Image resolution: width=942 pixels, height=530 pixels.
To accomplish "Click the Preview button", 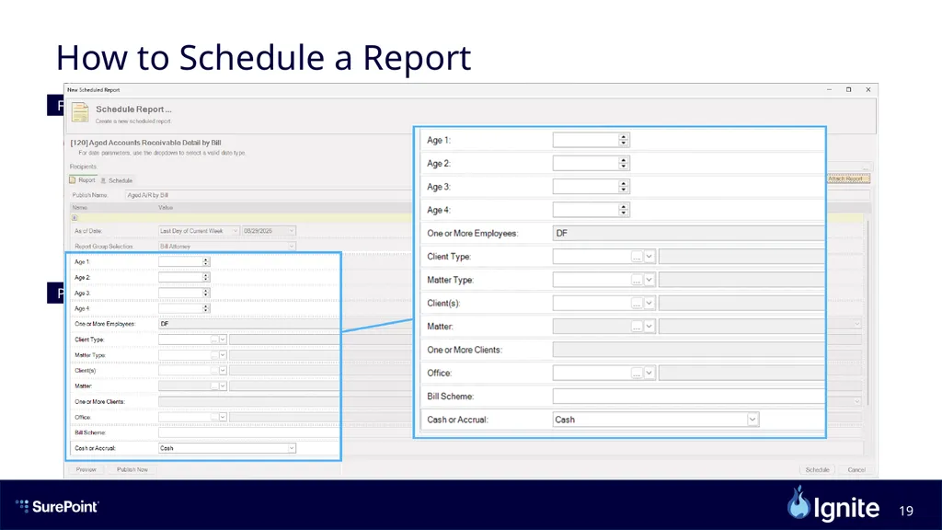I will [x=86, y=470].
